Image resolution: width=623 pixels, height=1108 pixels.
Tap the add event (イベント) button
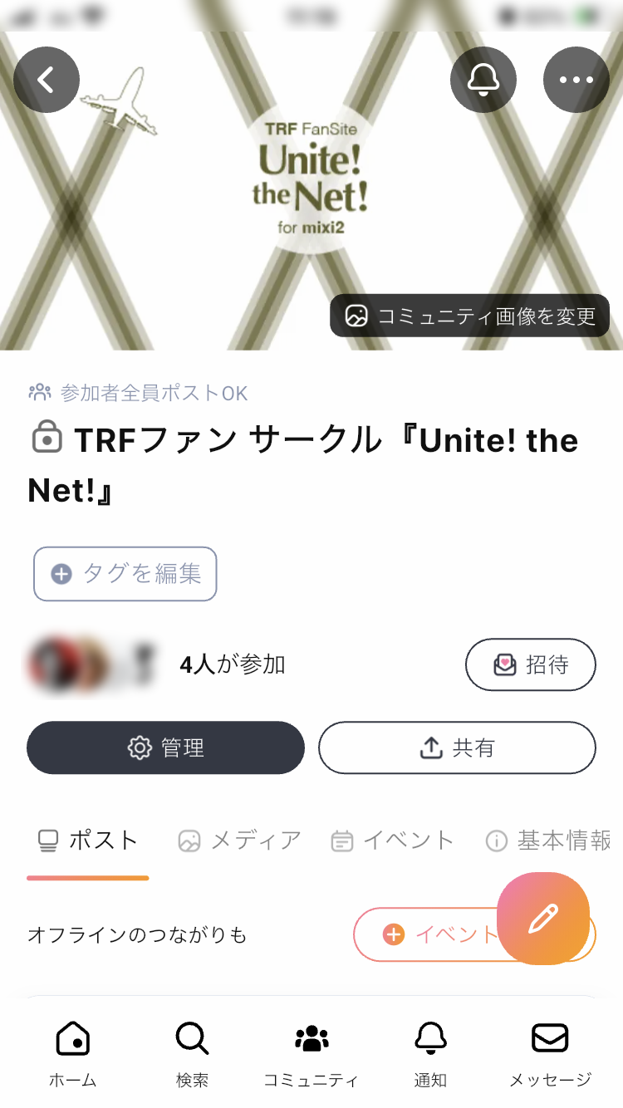coord(428,934)
